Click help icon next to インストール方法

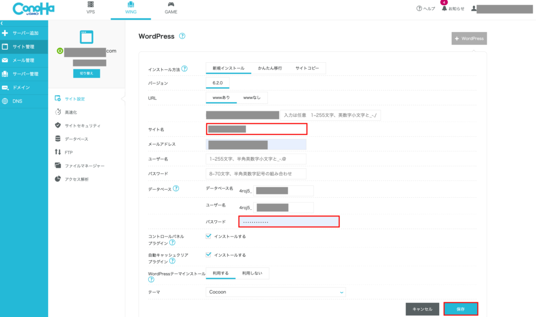[x=184, y=69]
